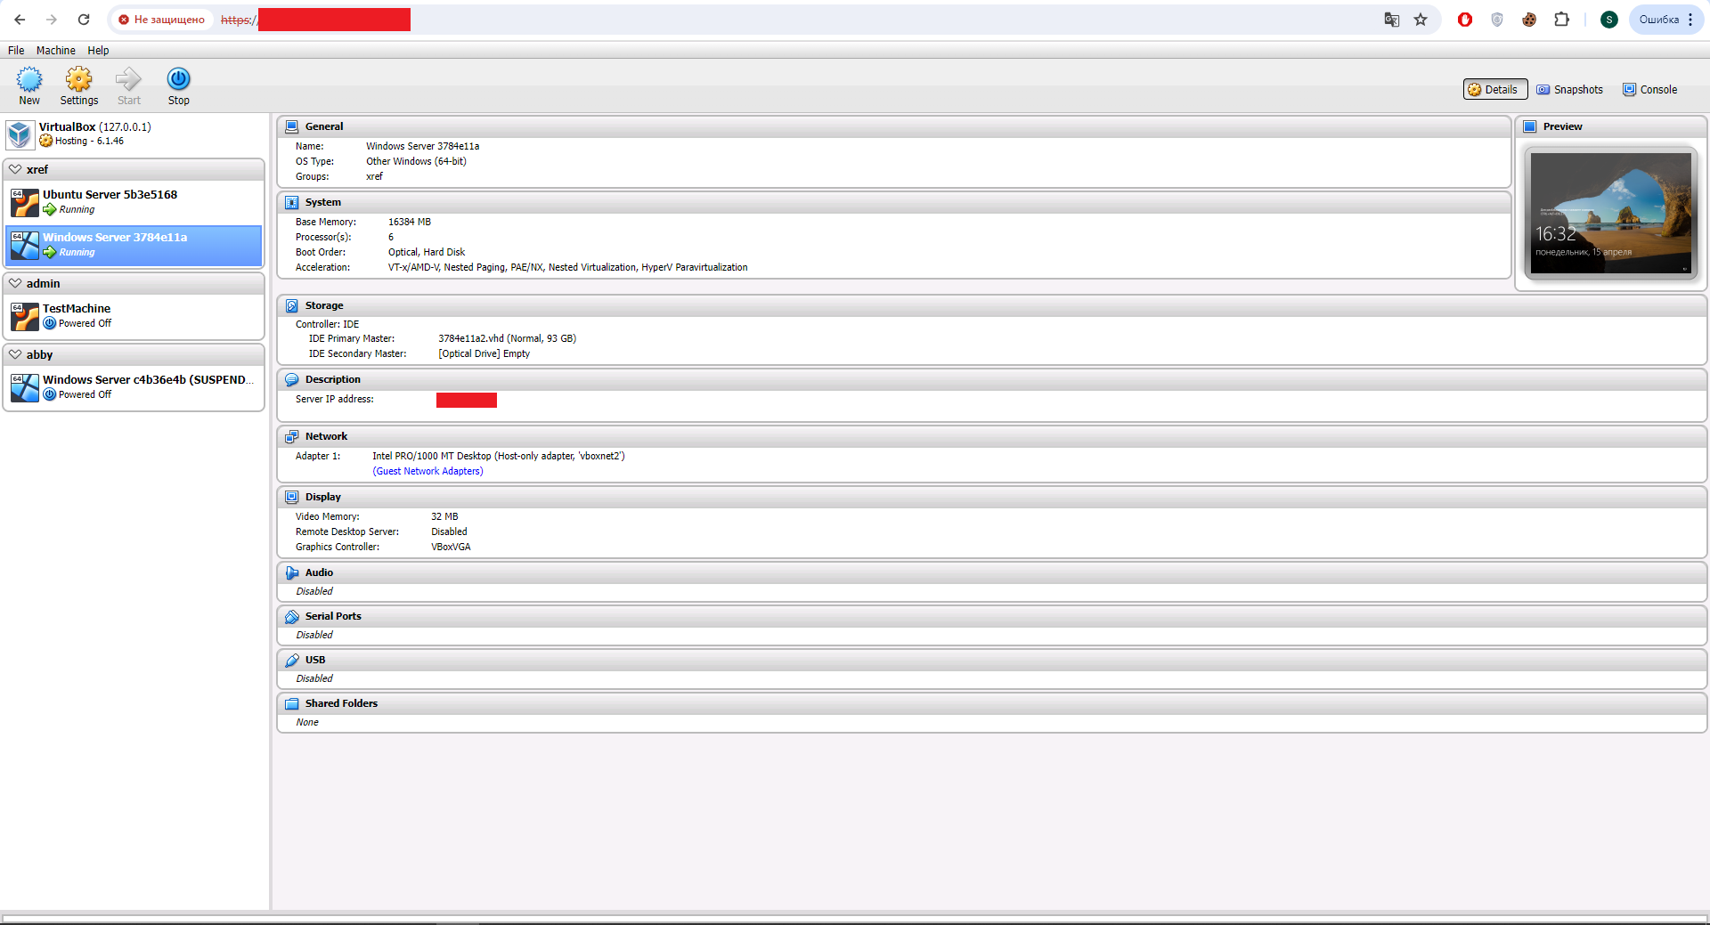Click the VBoxVGA graphics controller value
This screenshot has width=1710, height=925.
[x=451, y=547]
